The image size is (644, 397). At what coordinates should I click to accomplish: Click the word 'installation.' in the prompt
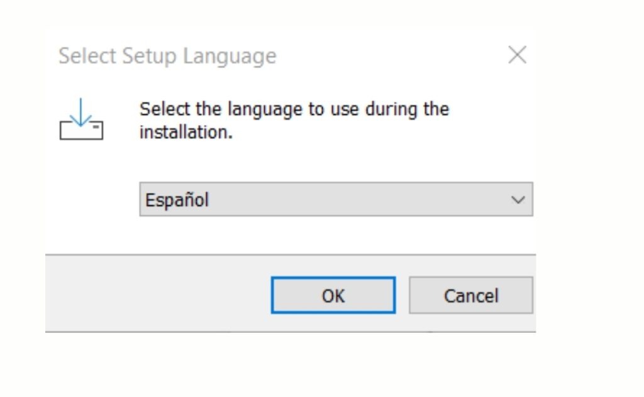click(186, 134)
